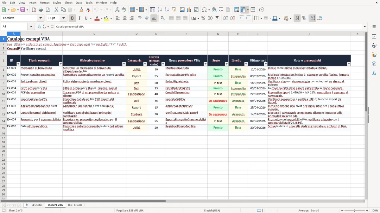Click the Insert Special Character omega icon

[204, 10]
